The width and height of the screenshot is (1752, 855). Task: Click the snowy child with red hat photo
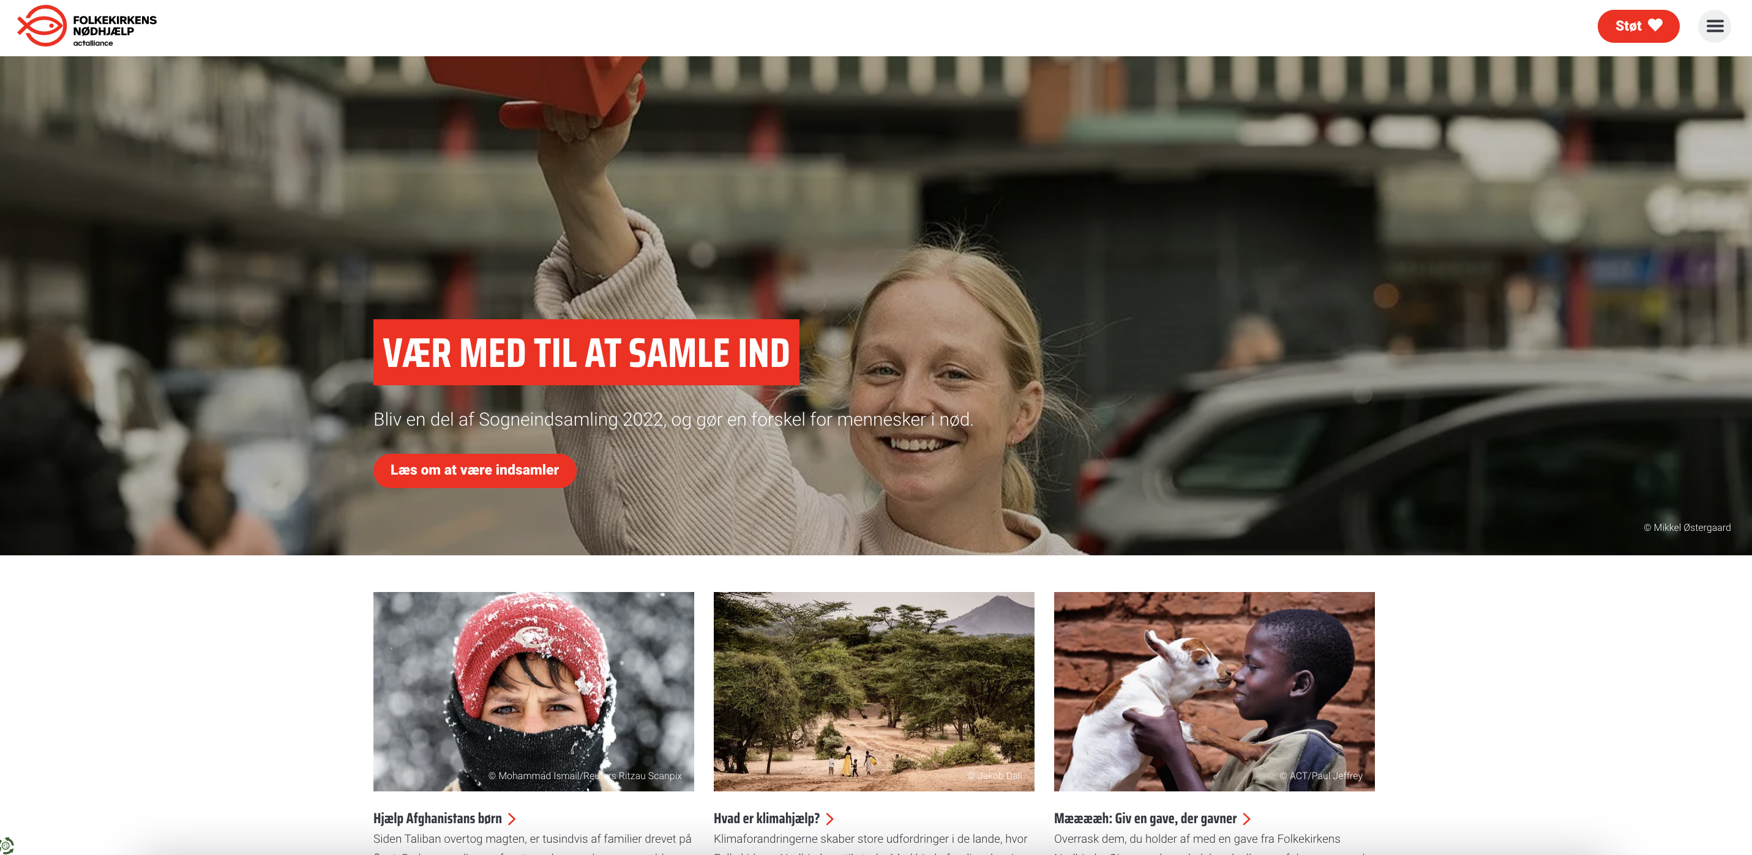[x=534, y=691]
